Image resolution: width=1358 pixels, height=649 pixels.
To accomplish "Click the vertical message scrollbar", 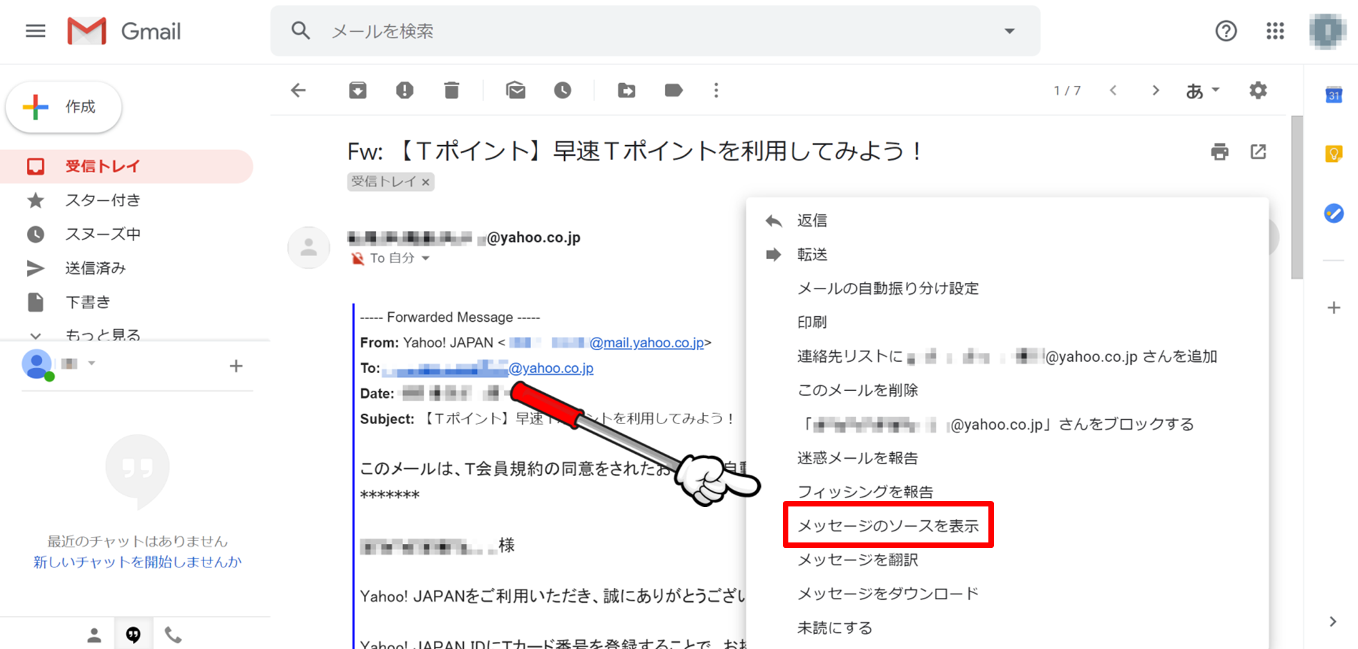I will tap(1297, 197).
